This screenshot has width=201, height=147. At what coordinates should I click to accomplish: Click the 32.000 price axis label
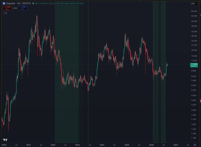194,32
